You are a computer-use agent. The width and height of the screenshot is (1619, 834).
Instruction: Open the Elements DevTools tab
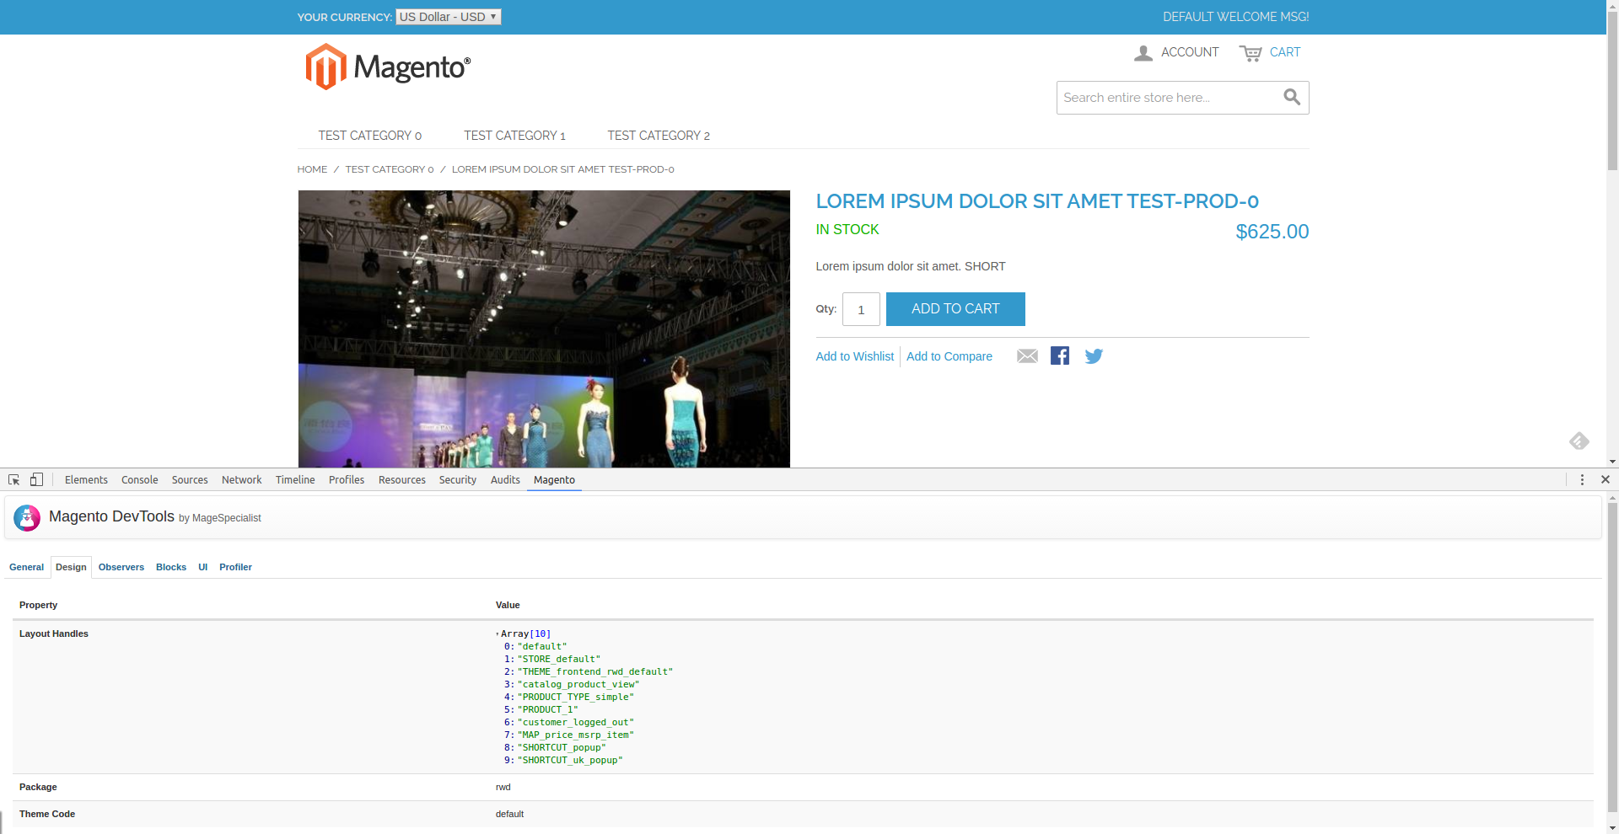(x=86, y=479)
